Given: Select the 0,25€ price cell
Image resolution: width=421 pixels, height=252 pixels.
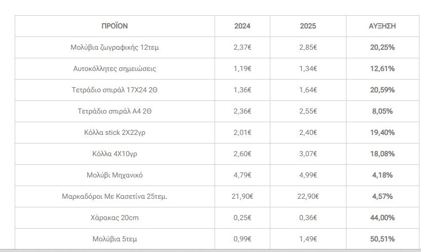Looking at the screenshot, I should coord(242,218).
